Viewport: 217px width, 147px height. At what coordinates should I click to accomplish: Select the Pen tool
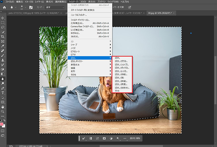coord(3,88)
